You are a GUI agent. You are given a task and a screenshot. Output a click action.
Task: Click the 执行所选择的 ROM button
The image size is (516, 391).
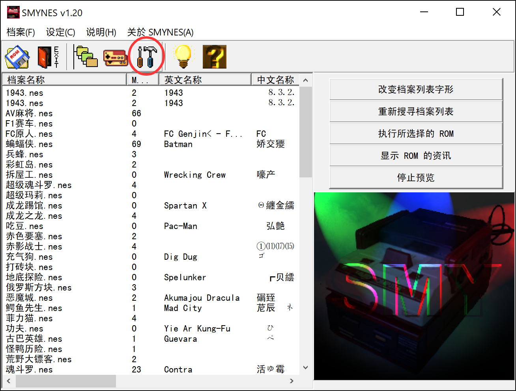coord(416,134)
